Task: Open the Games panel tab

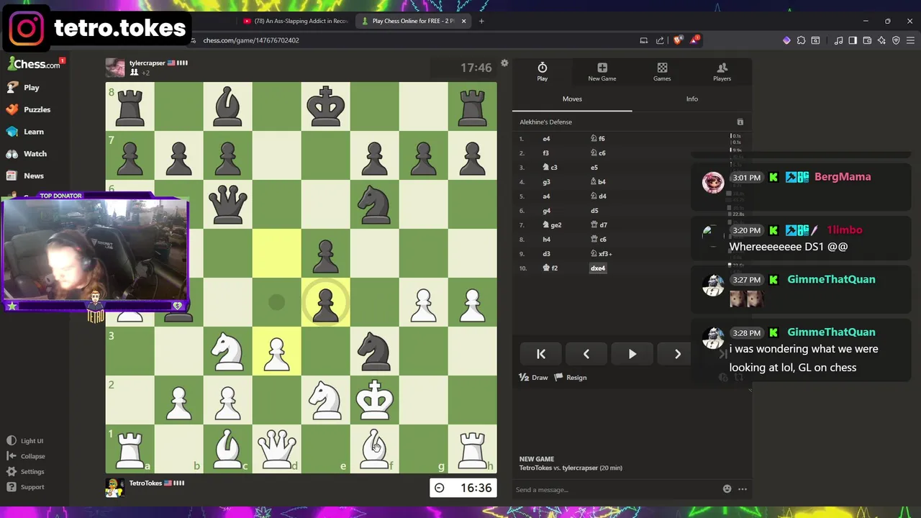Action: 662,71
